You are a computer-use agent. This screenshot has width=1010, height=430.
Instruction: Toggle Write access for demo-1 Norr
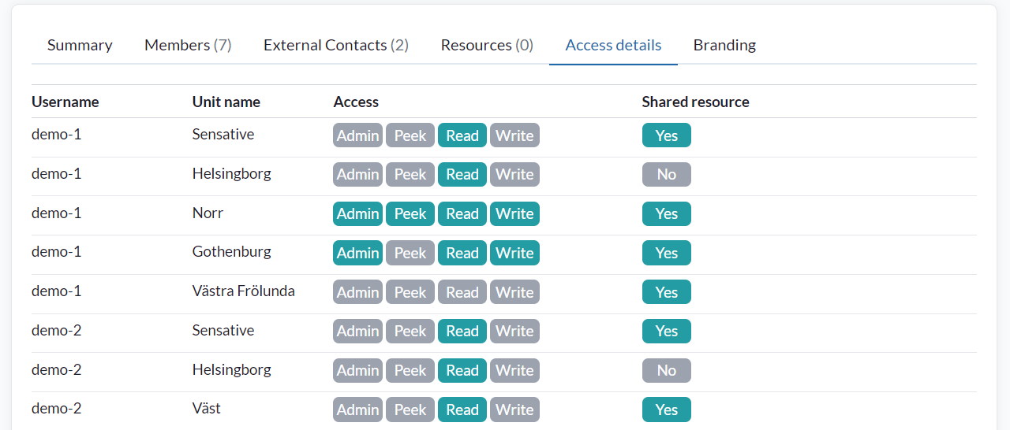click(x=514, y=213)
